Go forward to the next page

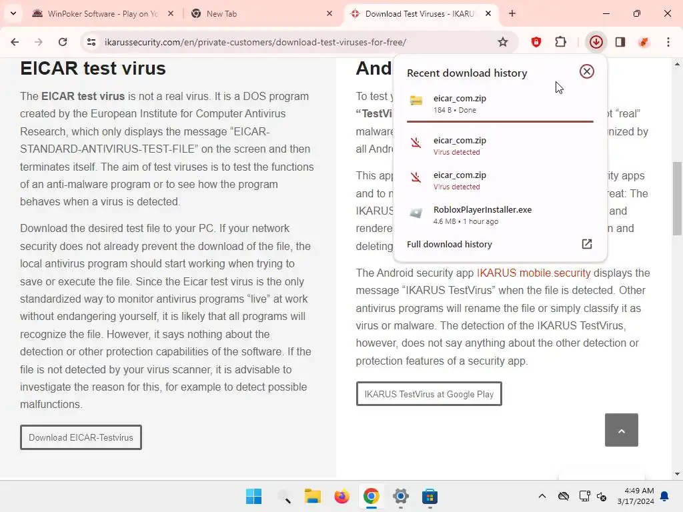tap(38, 42)
